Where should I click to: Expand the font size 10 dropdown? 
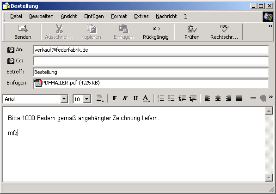87,99
